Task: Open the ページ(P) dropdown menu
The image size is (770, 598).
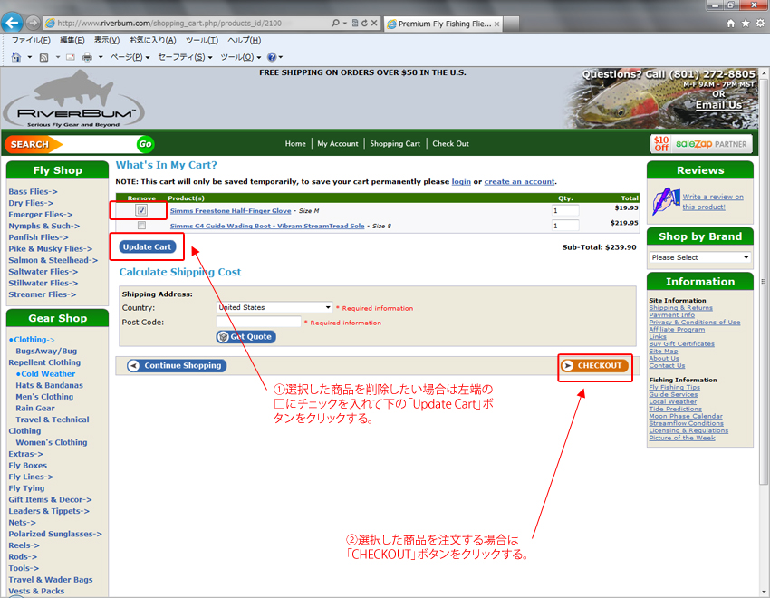Action: click(130, 57)
